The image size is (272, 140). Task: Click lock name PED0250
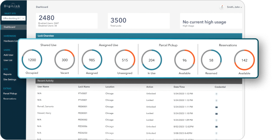click(x=83, y=133)
